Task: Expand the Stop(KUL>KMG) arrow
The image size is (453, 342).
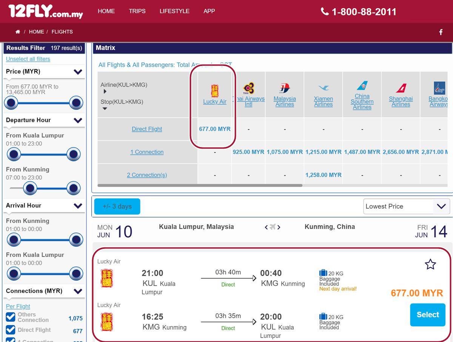Action: tap(105, 109)
